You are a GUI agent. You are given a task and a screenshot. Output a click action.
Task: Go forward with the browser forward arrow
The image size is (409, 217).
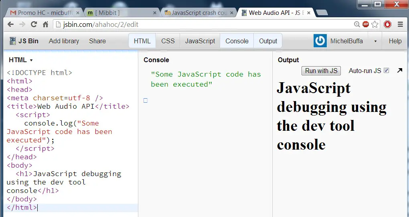pyautogui.click(x=22, y=24)
